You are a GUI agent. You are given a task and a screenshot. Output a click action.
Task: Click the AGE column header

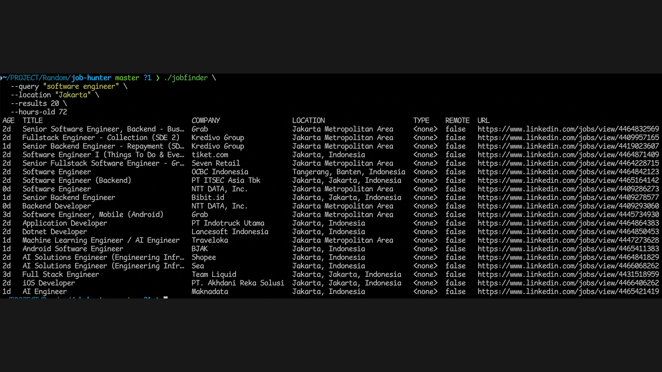pos(8,120)
